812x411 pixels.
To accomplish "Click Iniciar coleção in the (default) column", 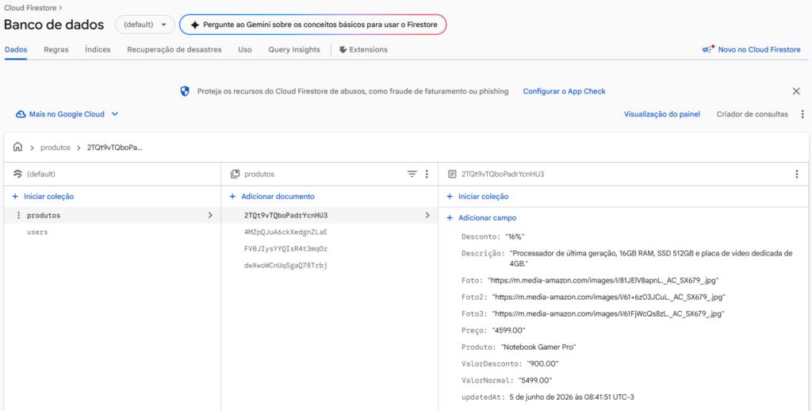I will 48,197.
